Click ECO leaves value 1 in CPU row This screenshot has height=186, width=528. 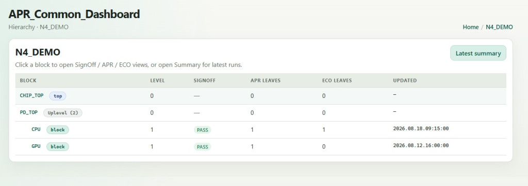coord(324,129)
